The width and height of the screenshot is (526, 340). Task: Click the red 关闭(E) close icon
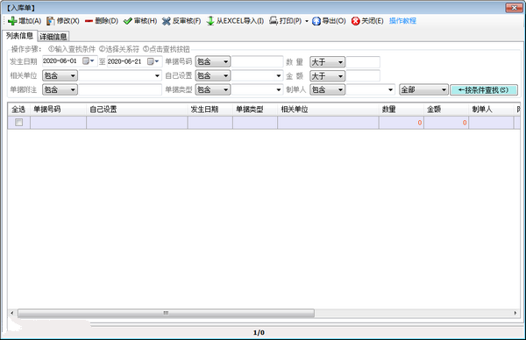[x=356, y=21]
